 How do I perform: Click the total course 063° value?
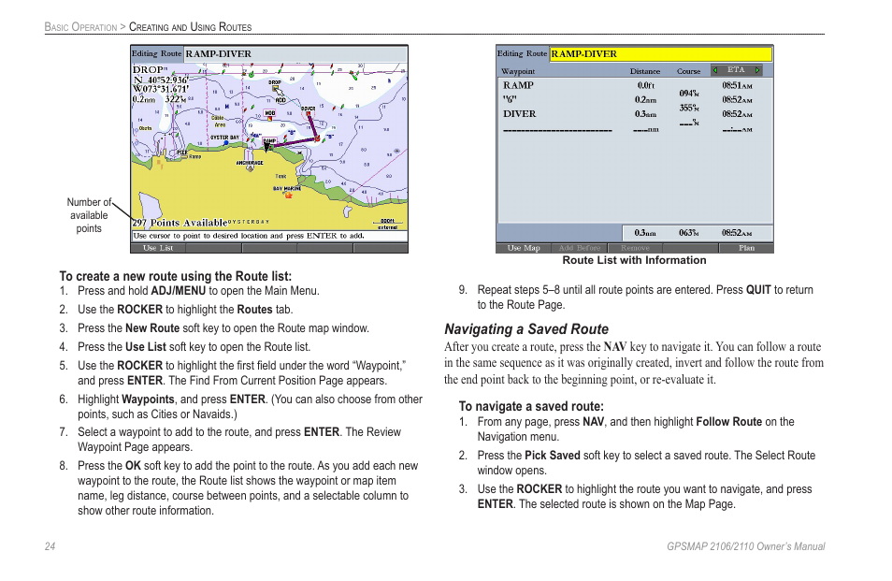point(689,233)
